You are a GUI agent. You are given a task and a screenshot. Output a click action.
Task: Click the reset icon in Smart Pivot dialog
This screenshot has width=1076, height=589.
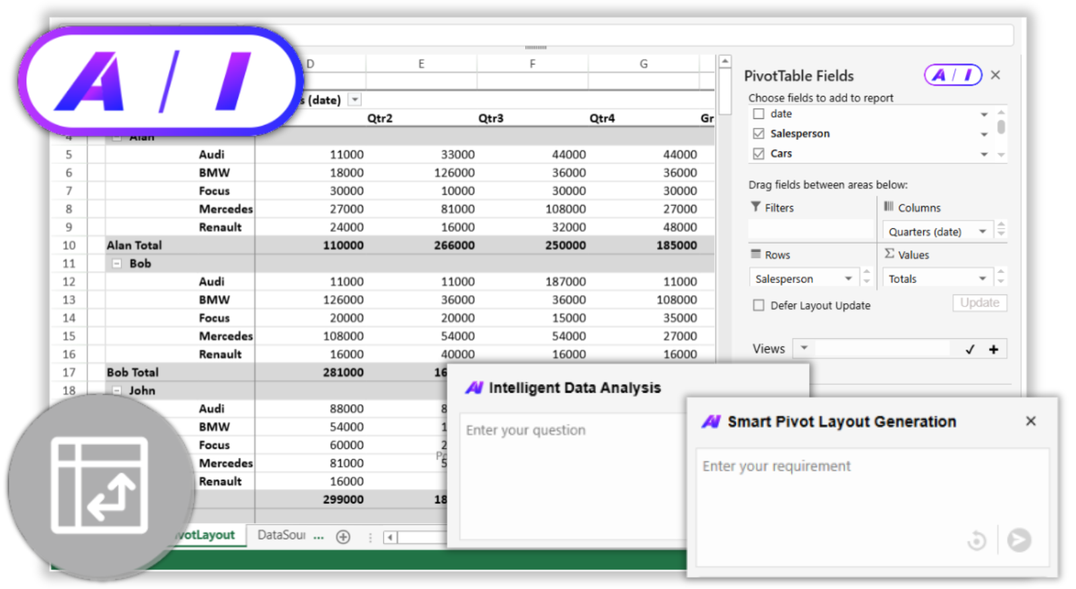[976, 539]
